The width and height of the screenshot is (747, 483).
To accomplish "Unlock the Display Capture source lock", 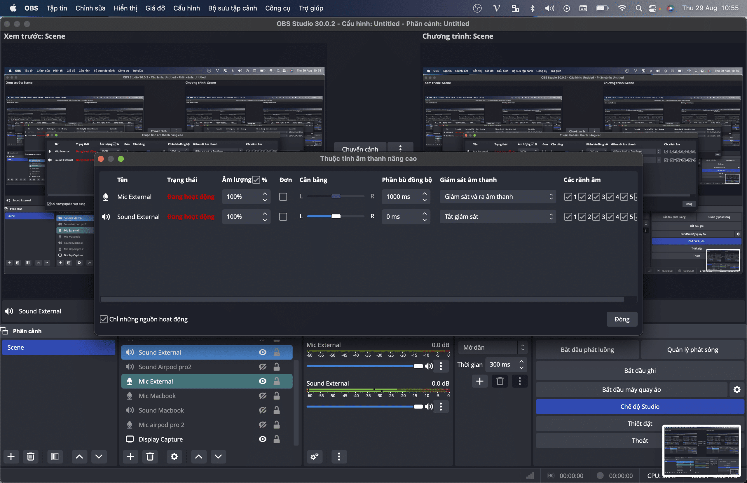I will [276, 439].
